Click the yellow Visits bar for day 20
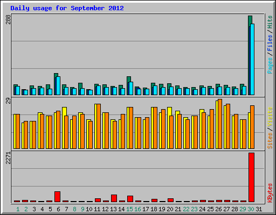 [169, 128]
